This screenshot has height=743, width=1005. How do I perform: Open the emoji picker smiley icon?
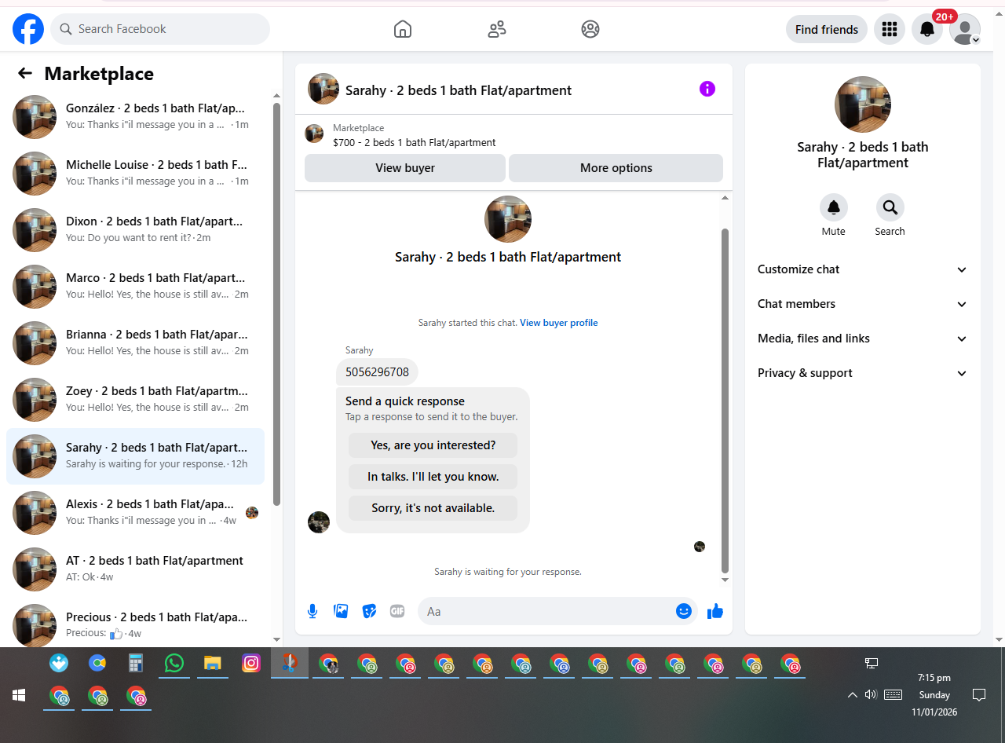[x=684, y=611]
